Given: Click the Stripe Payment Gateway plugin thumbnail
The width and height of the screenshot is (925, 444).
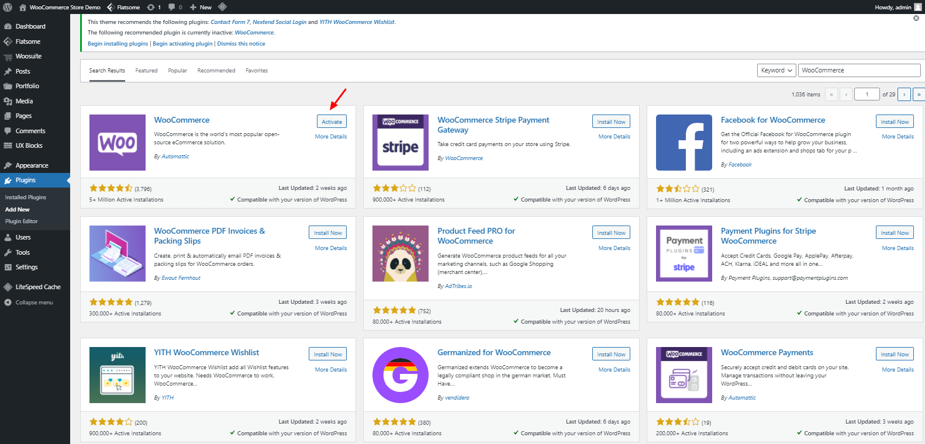Looking at the screenshot, I should [401, 143].
